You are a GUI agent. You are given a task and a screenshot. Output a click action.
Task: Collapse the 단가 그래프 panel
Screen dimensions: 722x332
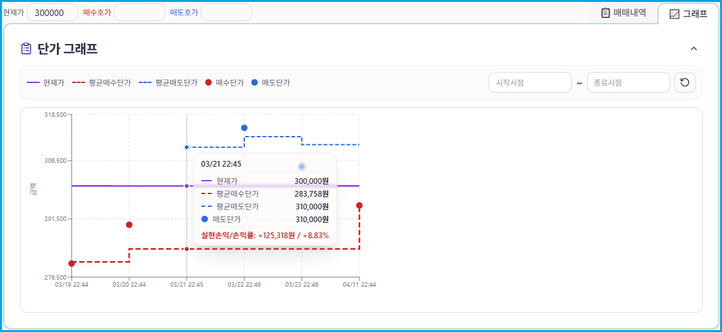point(694,49)
